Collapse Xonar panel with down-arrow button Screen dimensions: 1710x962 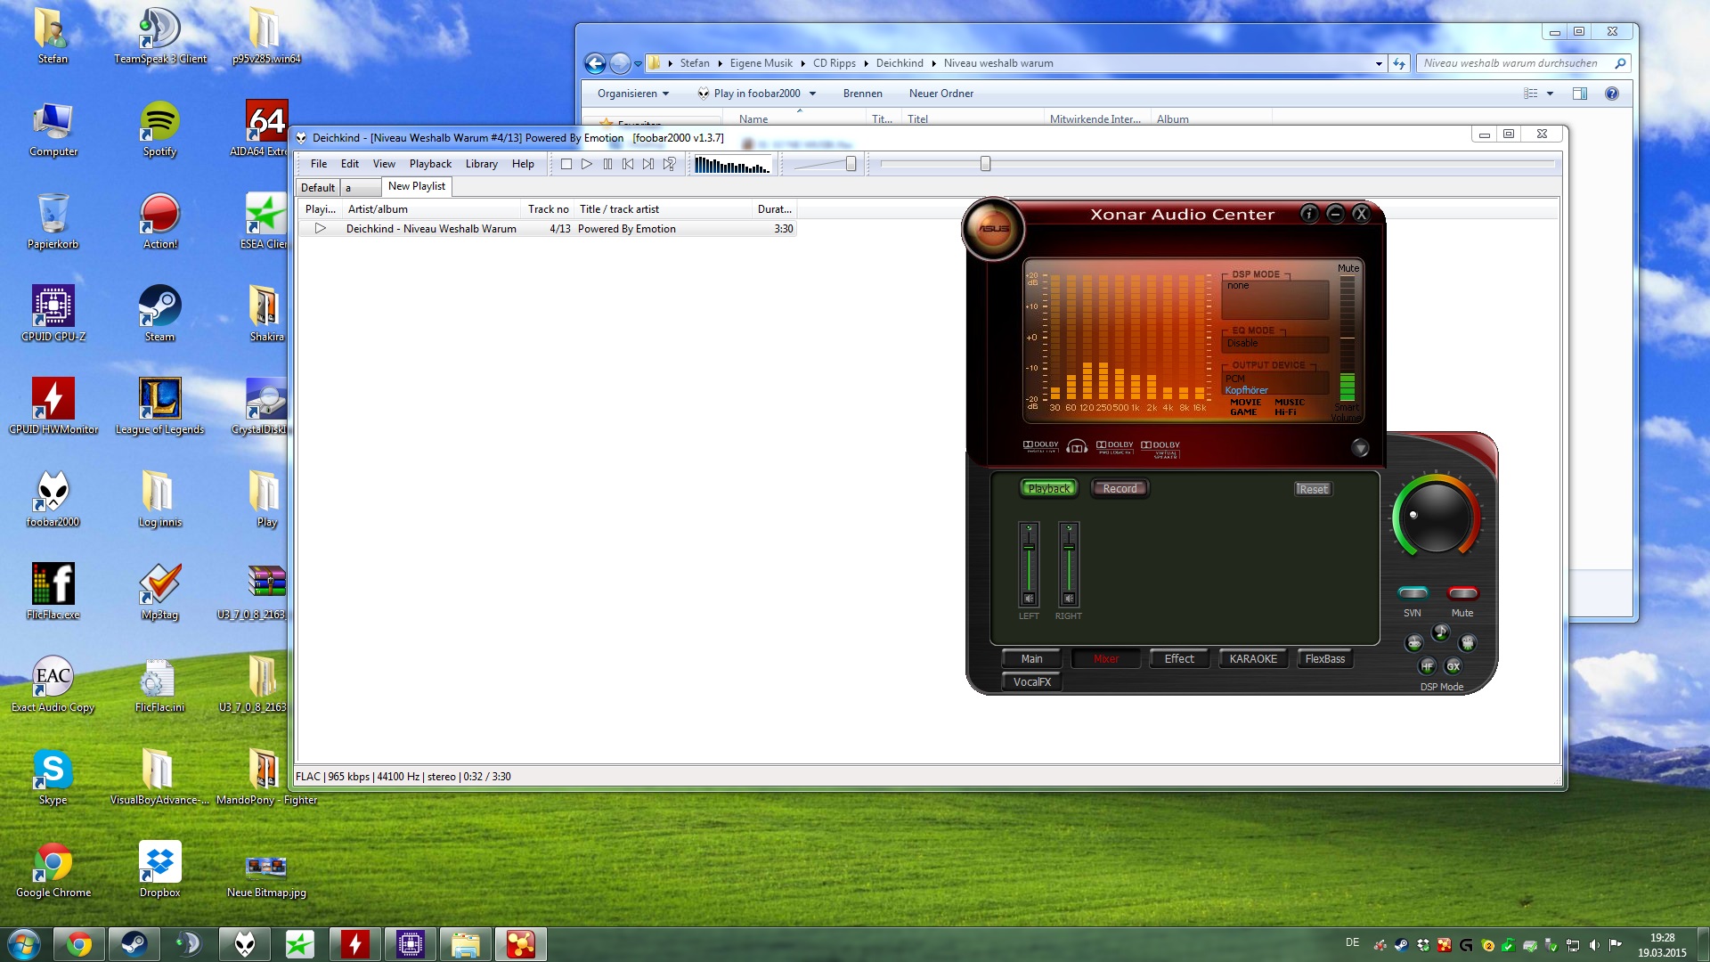1360,448
